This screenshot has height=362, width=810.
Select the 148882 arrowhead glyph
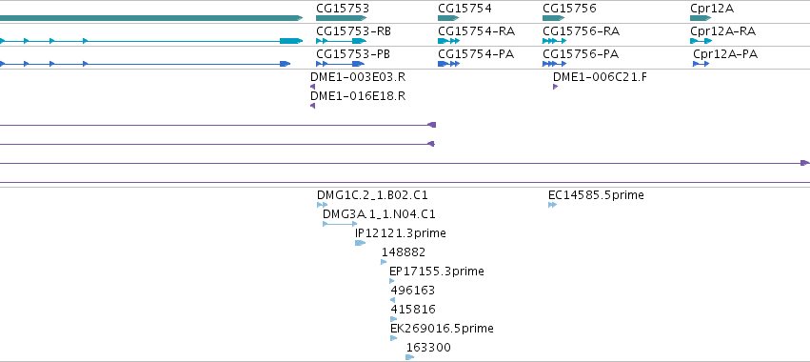pyautogui.click(x=384, y=262)
